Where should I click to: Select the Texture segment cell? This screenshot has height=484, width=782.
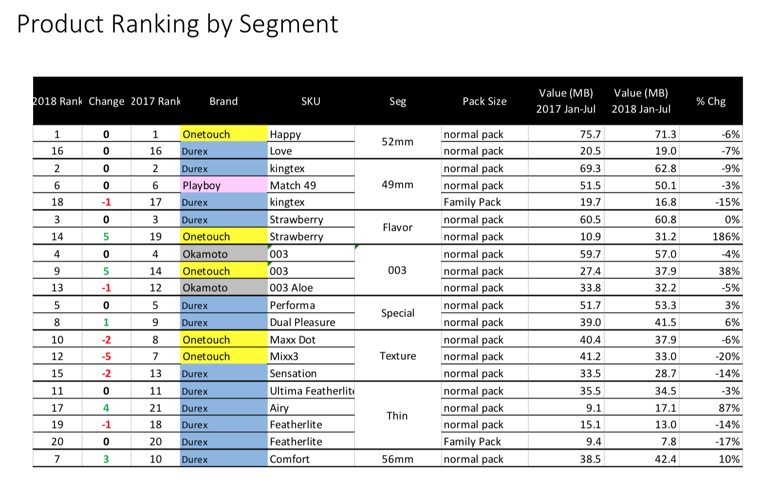pos(397,356)
